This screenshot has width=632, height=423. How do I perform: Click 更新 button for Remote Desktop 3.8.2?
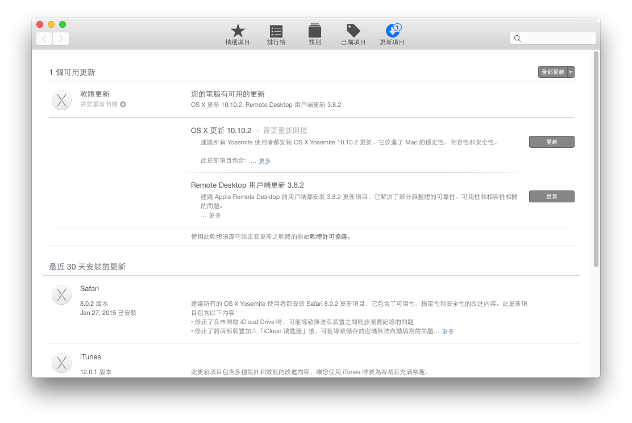pos(552,196)
